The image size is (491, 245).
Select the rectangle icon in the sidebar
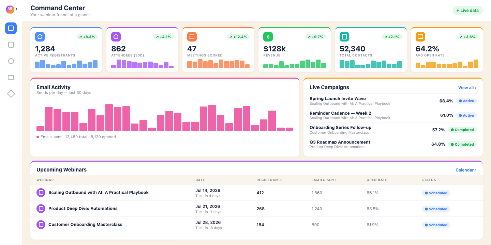coord(11,77)
